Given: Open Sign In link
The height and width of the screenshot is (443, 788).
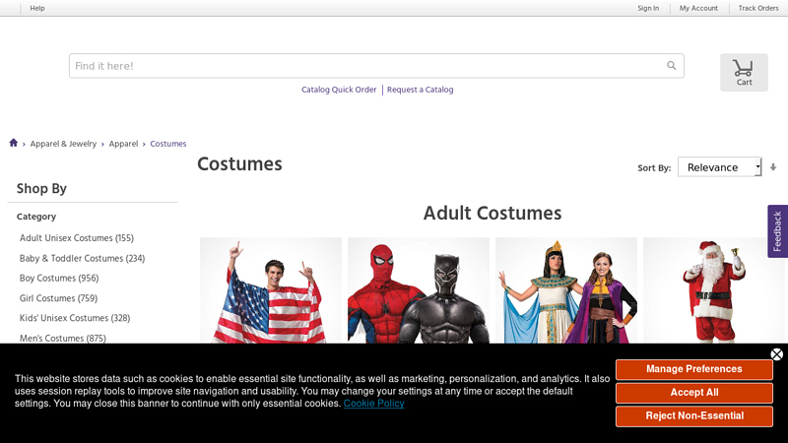Looking at the screenshot, I should click(648, 8).
